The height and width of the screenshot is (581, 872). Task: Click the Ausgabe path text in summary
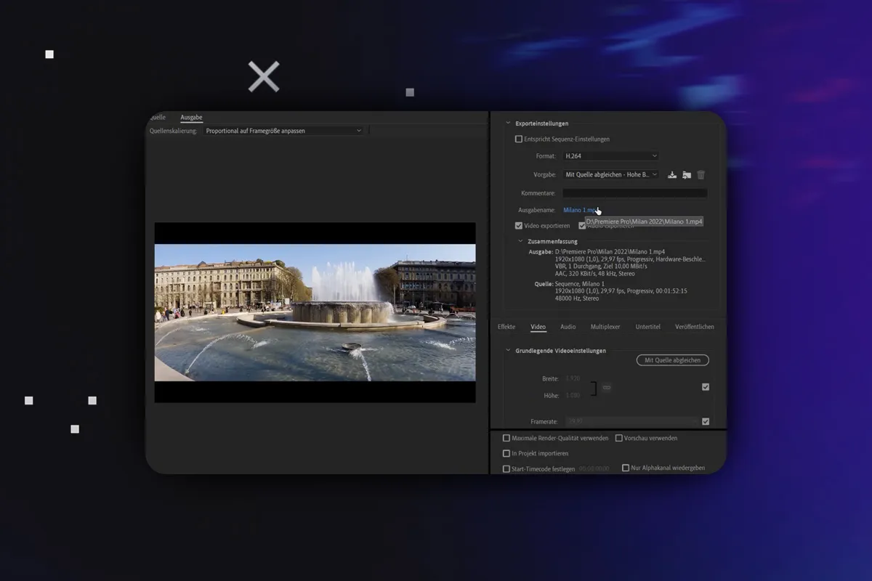point(610,251)
